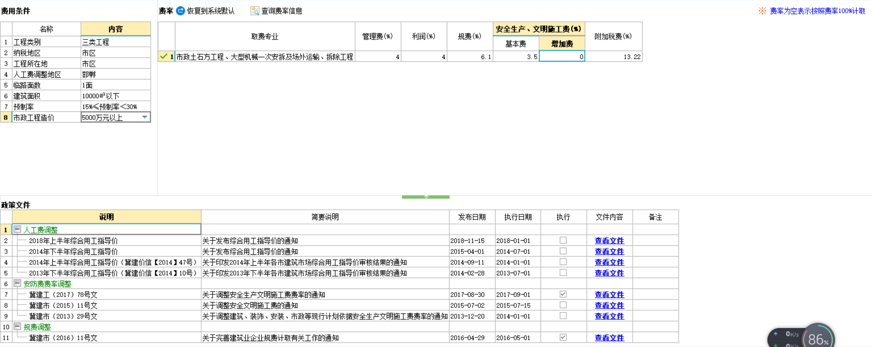Screen dimensions: 872x347
Task: Click the 附加税费 cell showing 13.22
Action: [x=614, y=56]
